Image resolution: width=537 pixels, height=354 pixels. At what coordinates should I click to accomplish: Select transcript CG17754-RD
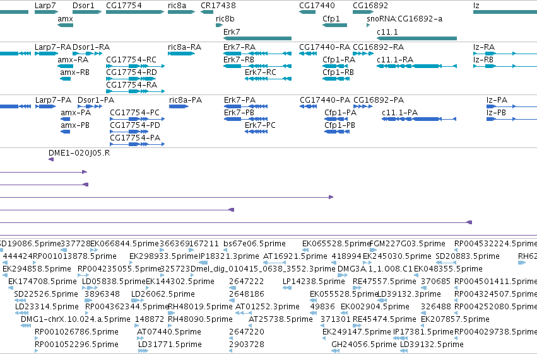pyautogui.click(x=131, y=79)
